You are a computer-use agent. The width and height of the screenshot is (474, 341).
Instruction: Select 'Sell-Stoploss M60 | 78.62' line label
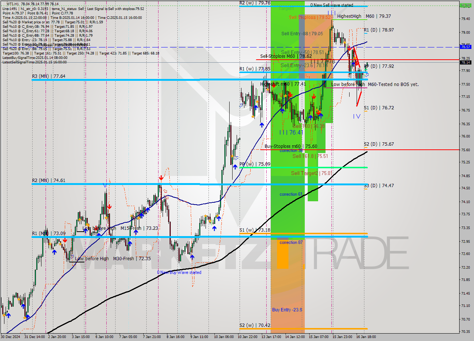click(x=286, y=56)
